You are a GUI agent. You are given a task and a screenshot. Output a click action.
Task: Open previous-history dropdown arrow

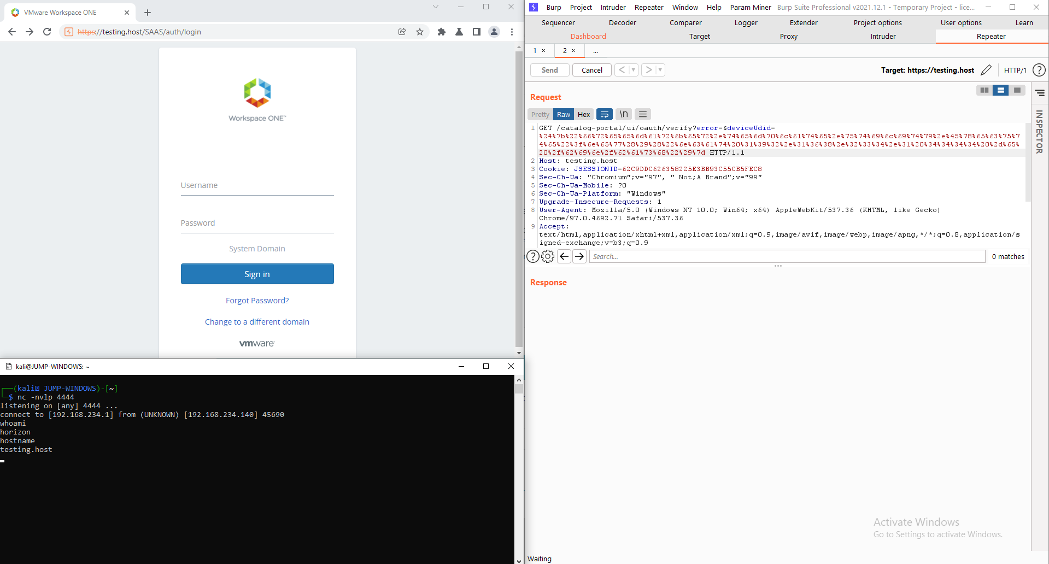click(x=634, y=70)
